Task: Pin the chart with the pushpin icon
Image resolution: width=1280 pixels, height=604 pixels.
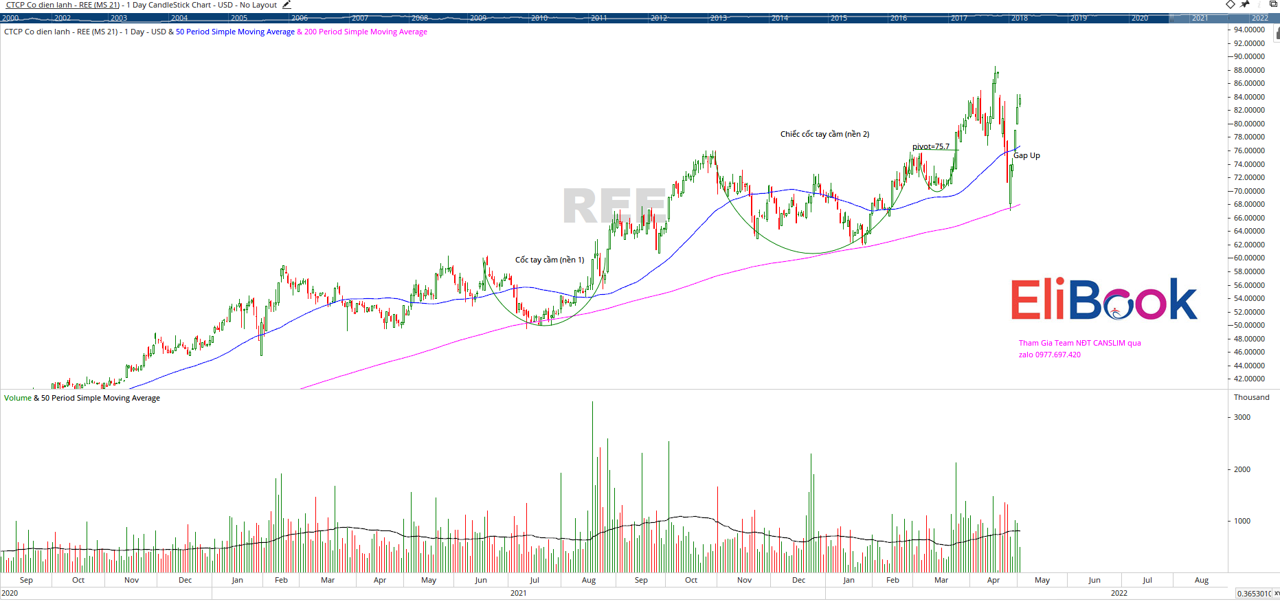Action: coord(1245,5)
